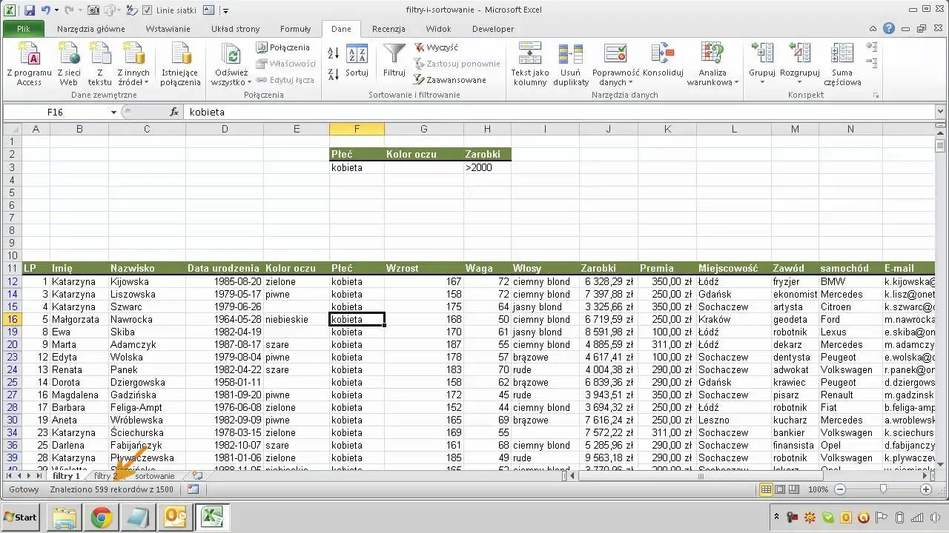This screenshot has height=533, width=949.
Task: Click Usuń duplikaty
Action: coord(571,64)
